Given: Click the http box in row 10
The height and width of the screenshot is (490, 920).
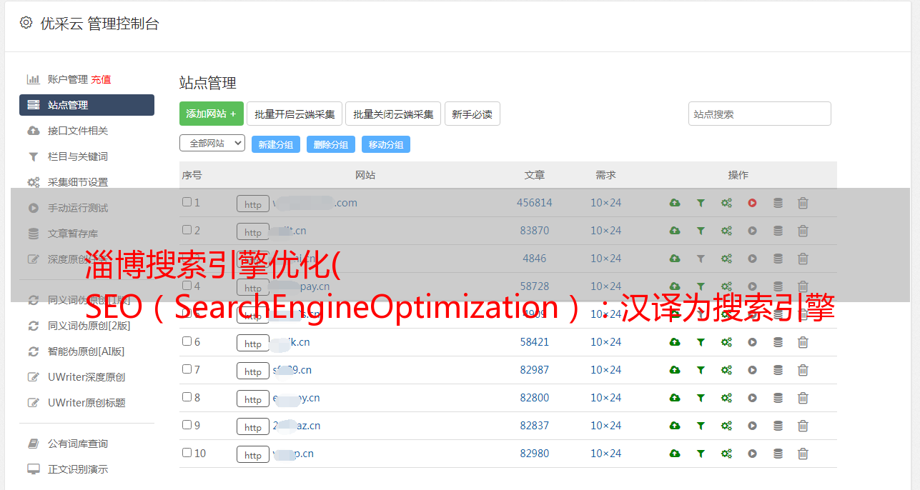Looking at the screenshot, I should click(253, 455).
